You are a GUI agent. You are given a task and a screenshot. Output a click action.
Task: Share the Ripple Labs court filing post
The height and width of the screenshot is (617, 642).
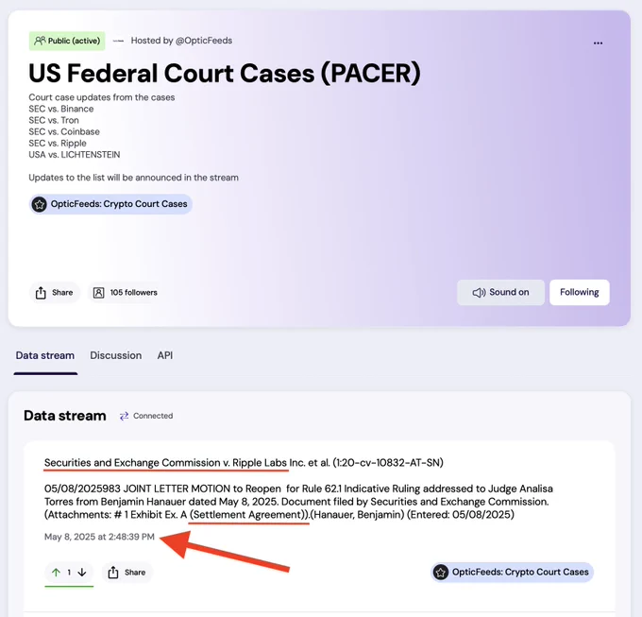coord(127,573)
